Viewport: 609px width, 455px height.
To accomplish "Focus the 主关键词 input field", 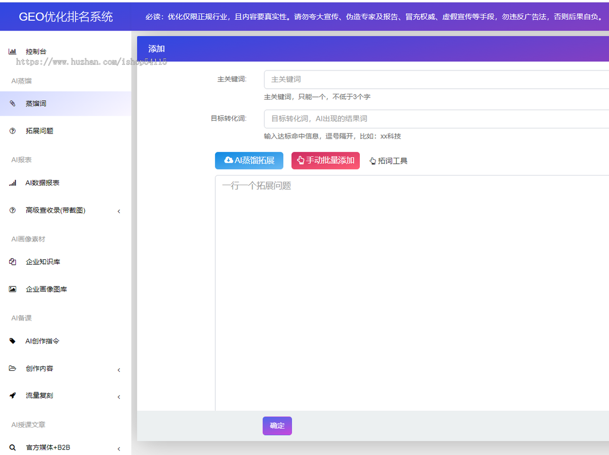I will (436, 80).
